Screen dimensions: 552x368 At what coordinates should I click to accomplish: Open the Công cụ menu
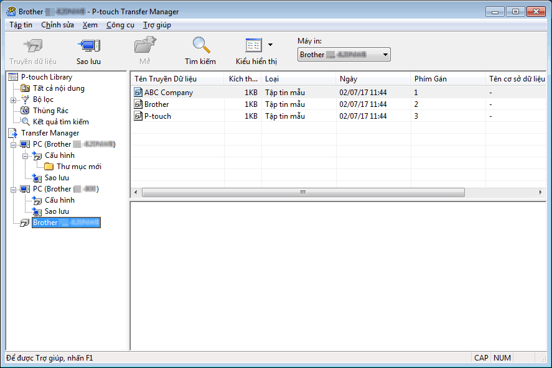pos(120,25)
